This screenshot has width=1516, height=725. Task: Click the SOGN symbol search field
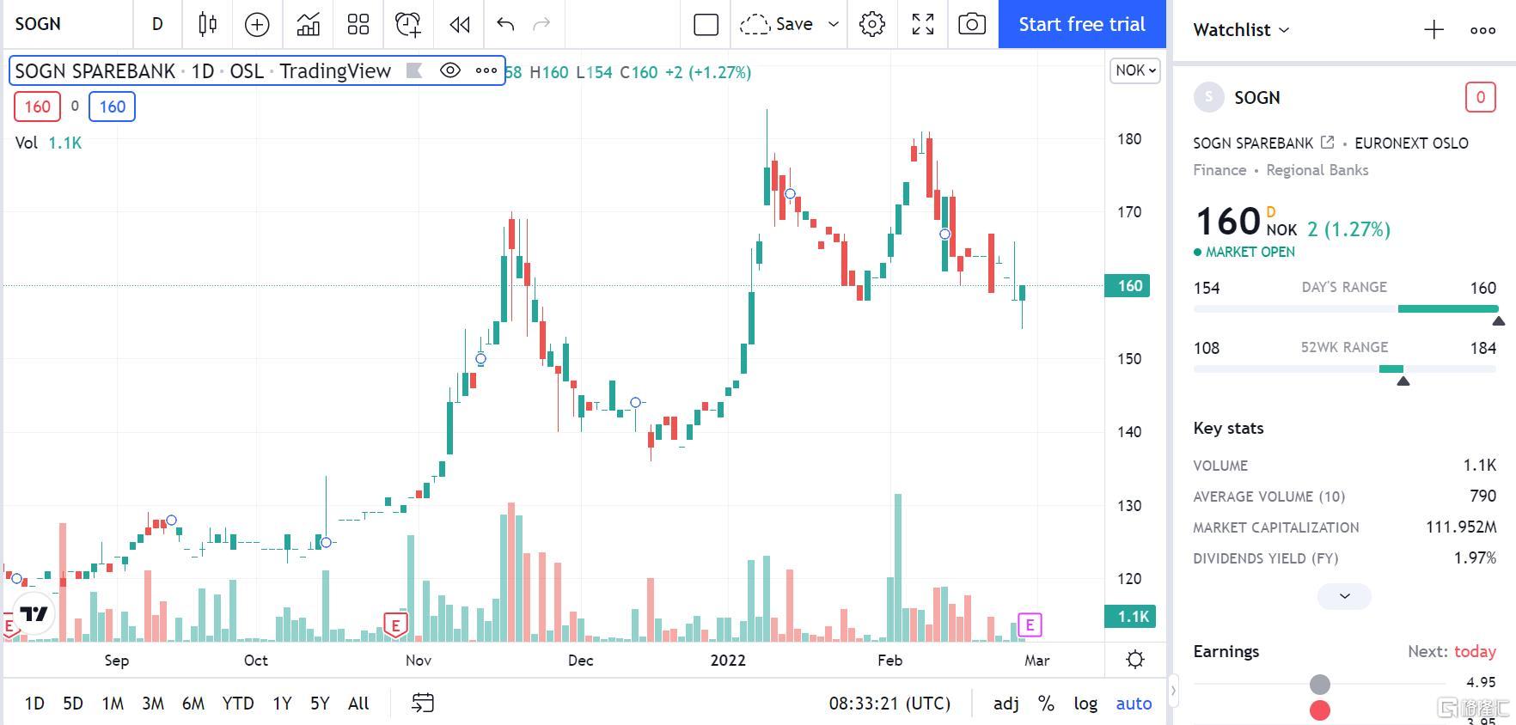click(x=69, y=24)
